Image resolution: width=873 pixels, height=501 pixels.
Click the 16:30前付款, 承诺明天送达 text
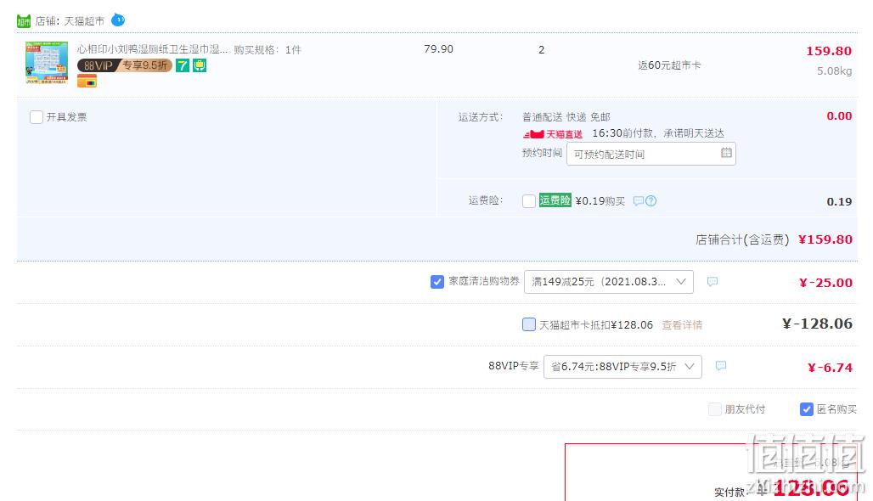click(x=658, y=133)
